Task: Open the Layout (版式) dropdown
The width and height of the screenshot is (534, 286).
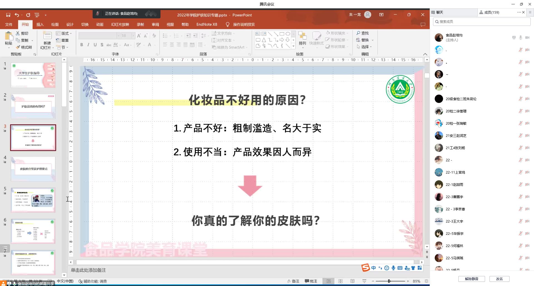Action: (64, 33)
